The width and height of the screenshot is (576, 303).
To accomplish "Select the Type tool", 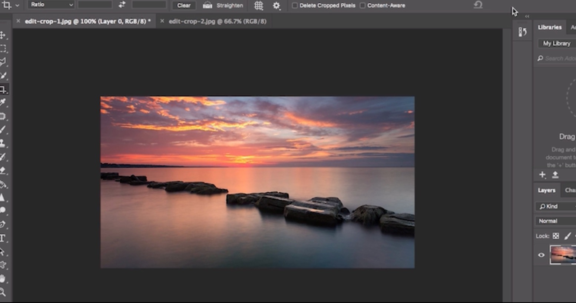I will tap(3, 238).
